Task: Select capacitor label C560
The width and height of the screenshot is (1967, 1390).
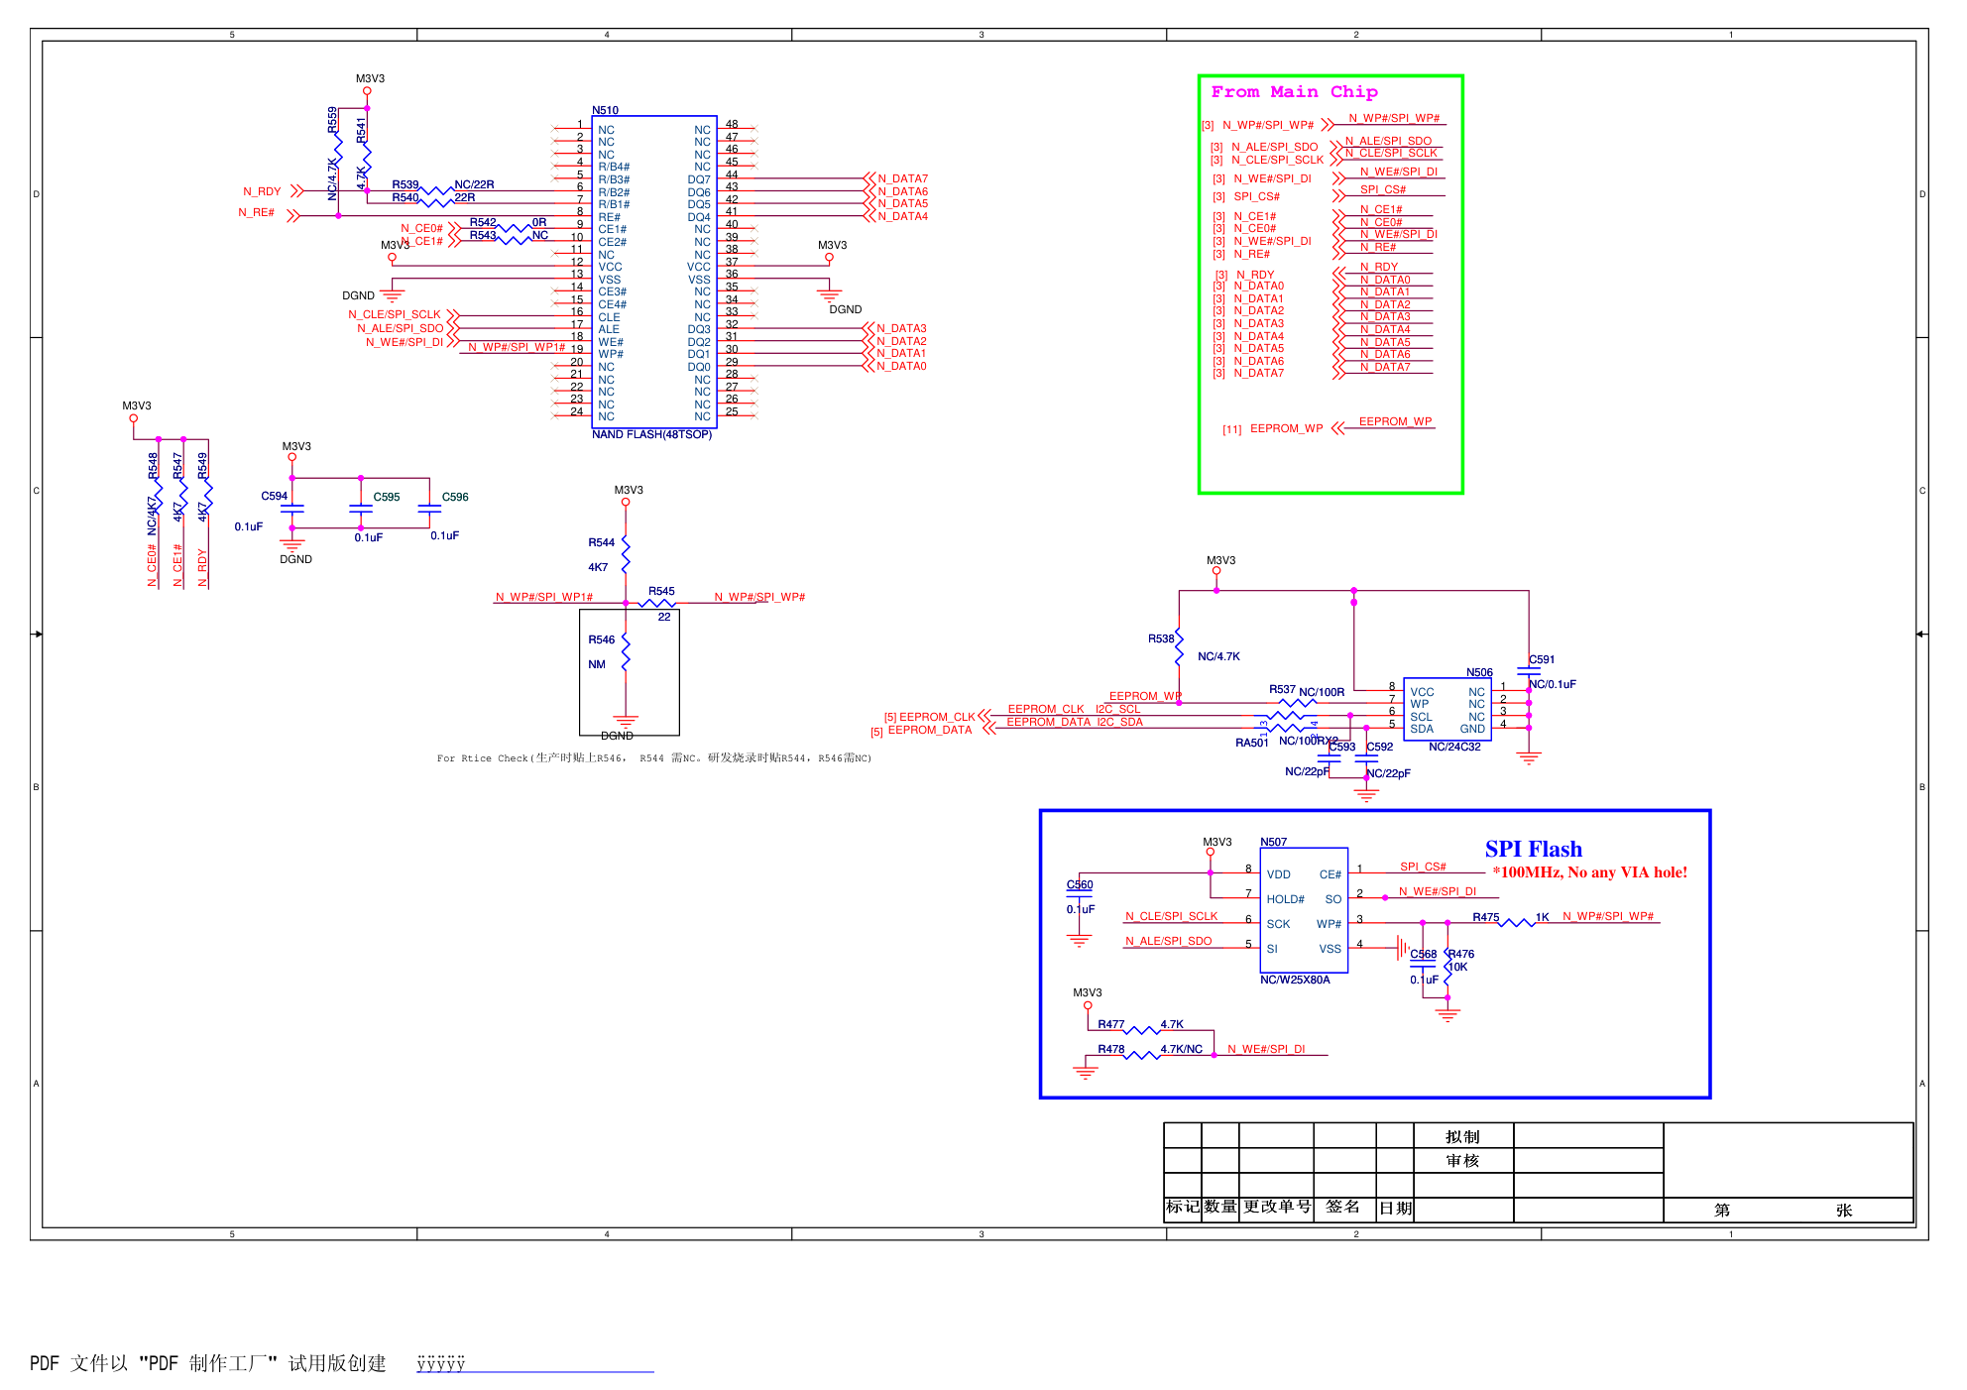Action: tap(1080, 884)
